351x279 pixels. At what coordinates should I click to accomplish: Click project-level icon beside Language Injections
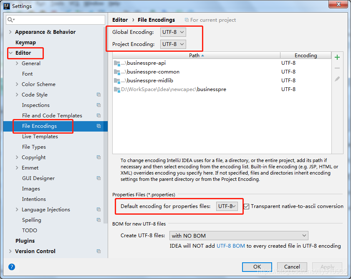click(x=98, y=209)
